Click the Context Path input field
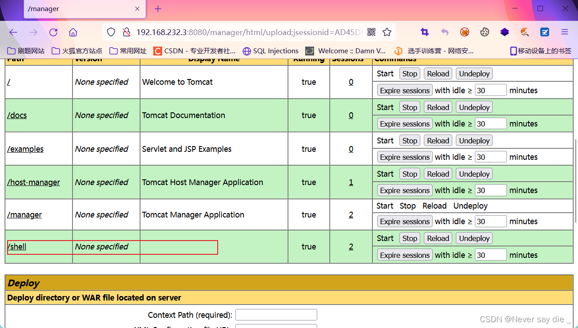This screenshot has width=578, height=328. pos(276,315)
